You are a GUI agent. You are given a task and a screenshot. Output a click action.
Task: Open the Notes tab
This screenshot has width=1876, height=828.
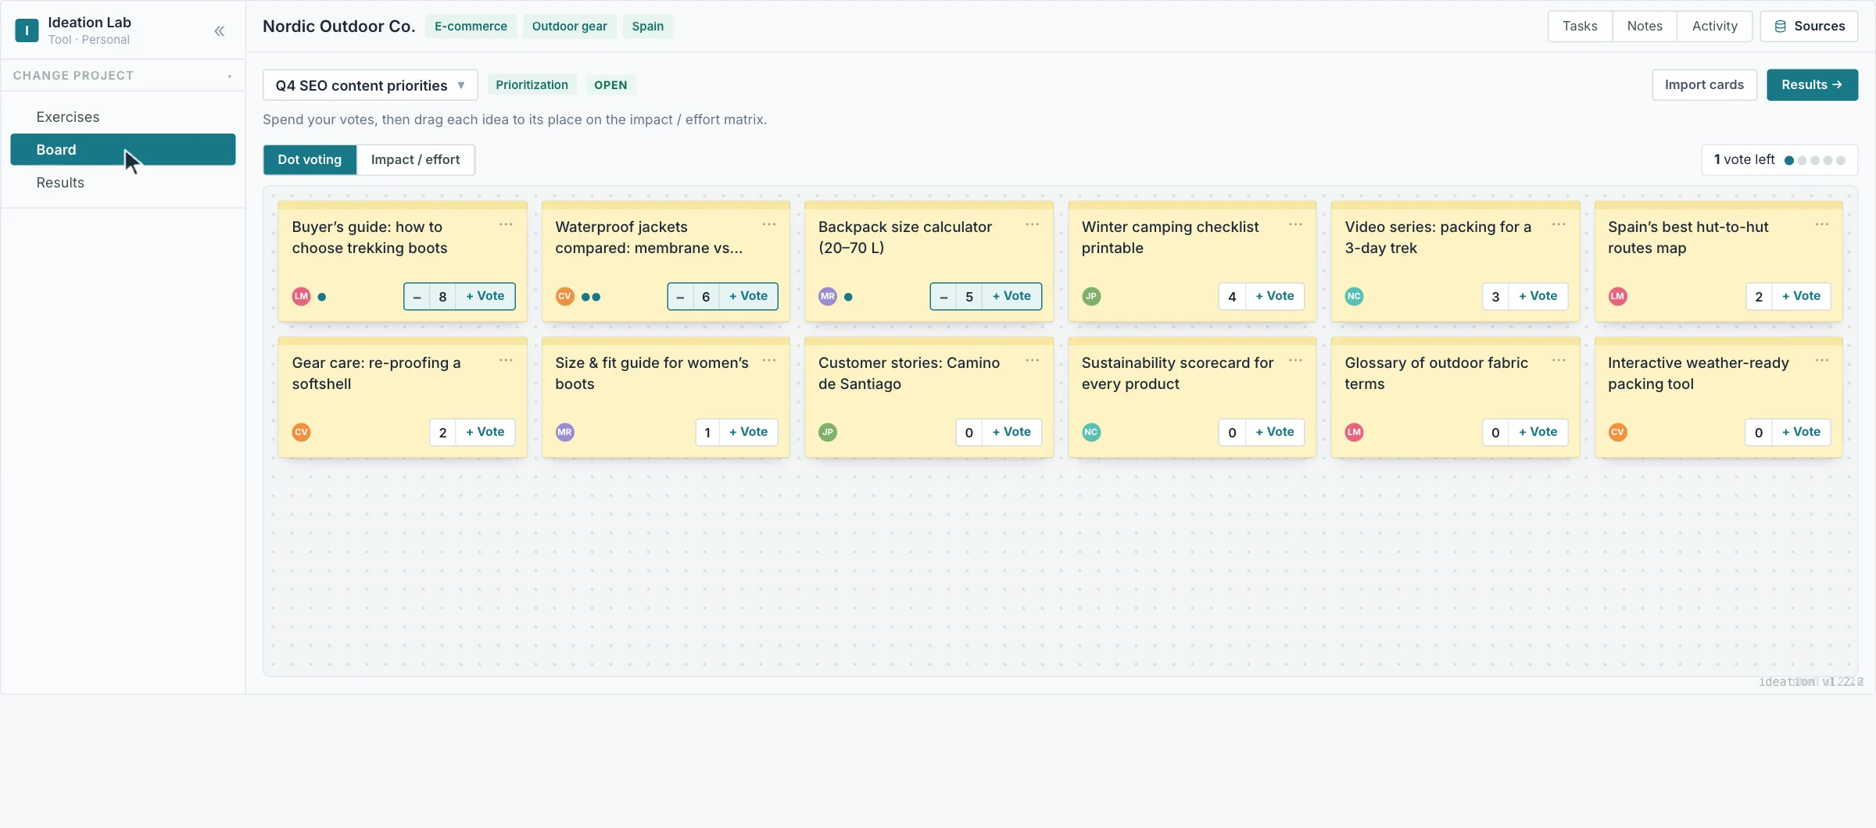tap(1645, 27)
